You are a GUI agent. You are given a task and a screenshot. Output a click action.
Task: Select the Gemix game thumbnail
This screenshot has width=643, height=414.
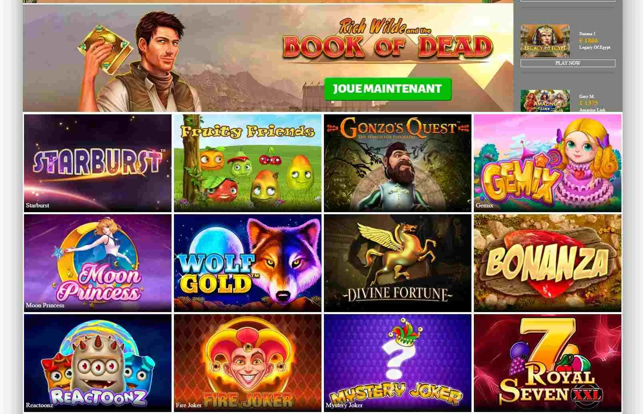click(x=547, y=163)
